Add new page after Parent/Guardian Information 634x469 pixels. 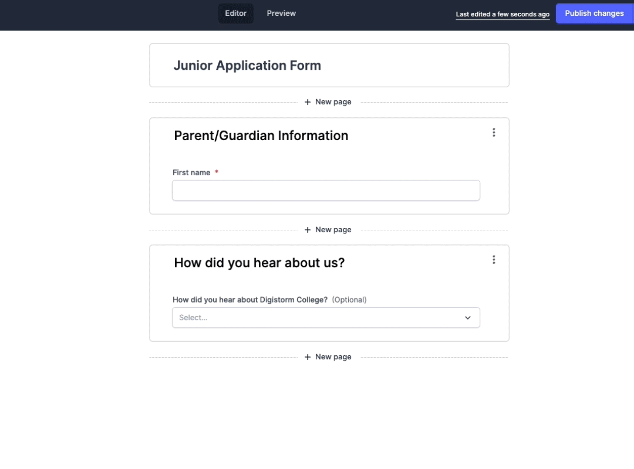(x=328, y=229)
